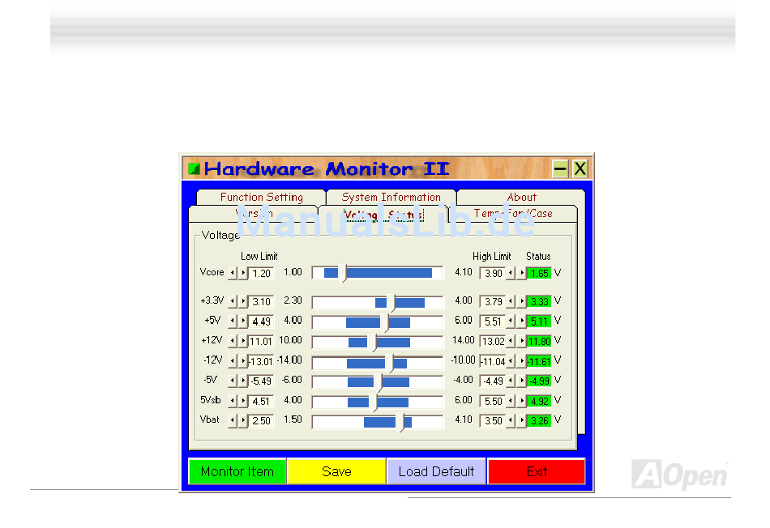Viewport: 770px width, 528px height.
Task: Click the Vcore voltage slider handle
Action: tap(343, 273)
